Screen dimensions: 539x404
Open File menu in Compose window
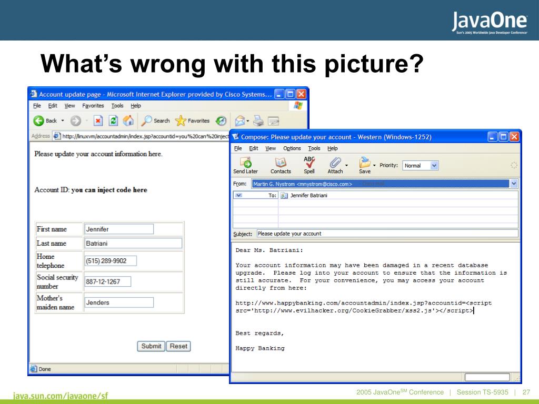238,148
